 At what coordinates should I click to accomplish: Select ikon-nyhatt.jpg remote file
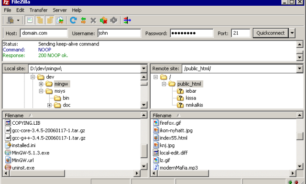pyautogui.click(x=176, y=130)
